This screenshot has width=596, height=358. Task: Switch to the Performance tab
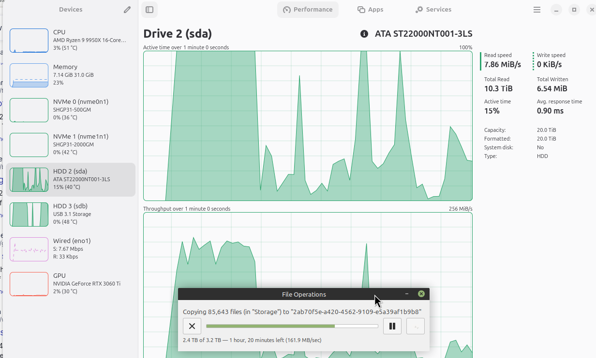pos(308,10)
